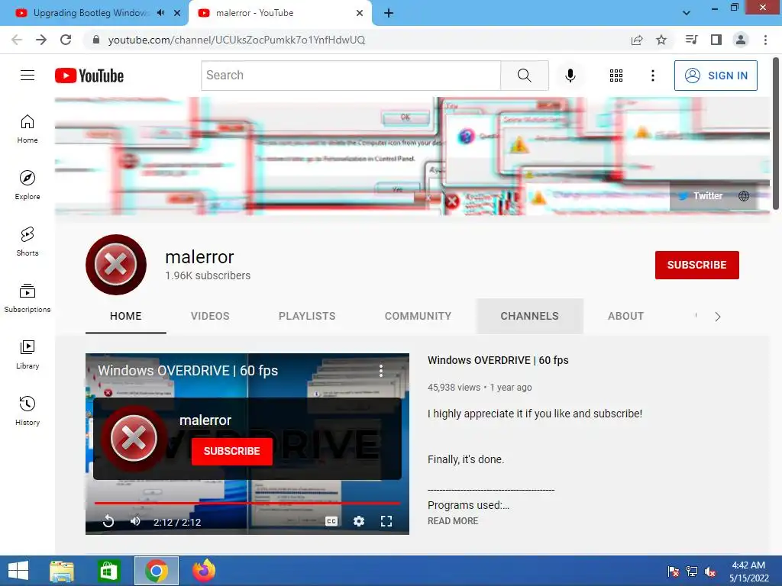Click the page vertical scrollbar

coord(776,133)
